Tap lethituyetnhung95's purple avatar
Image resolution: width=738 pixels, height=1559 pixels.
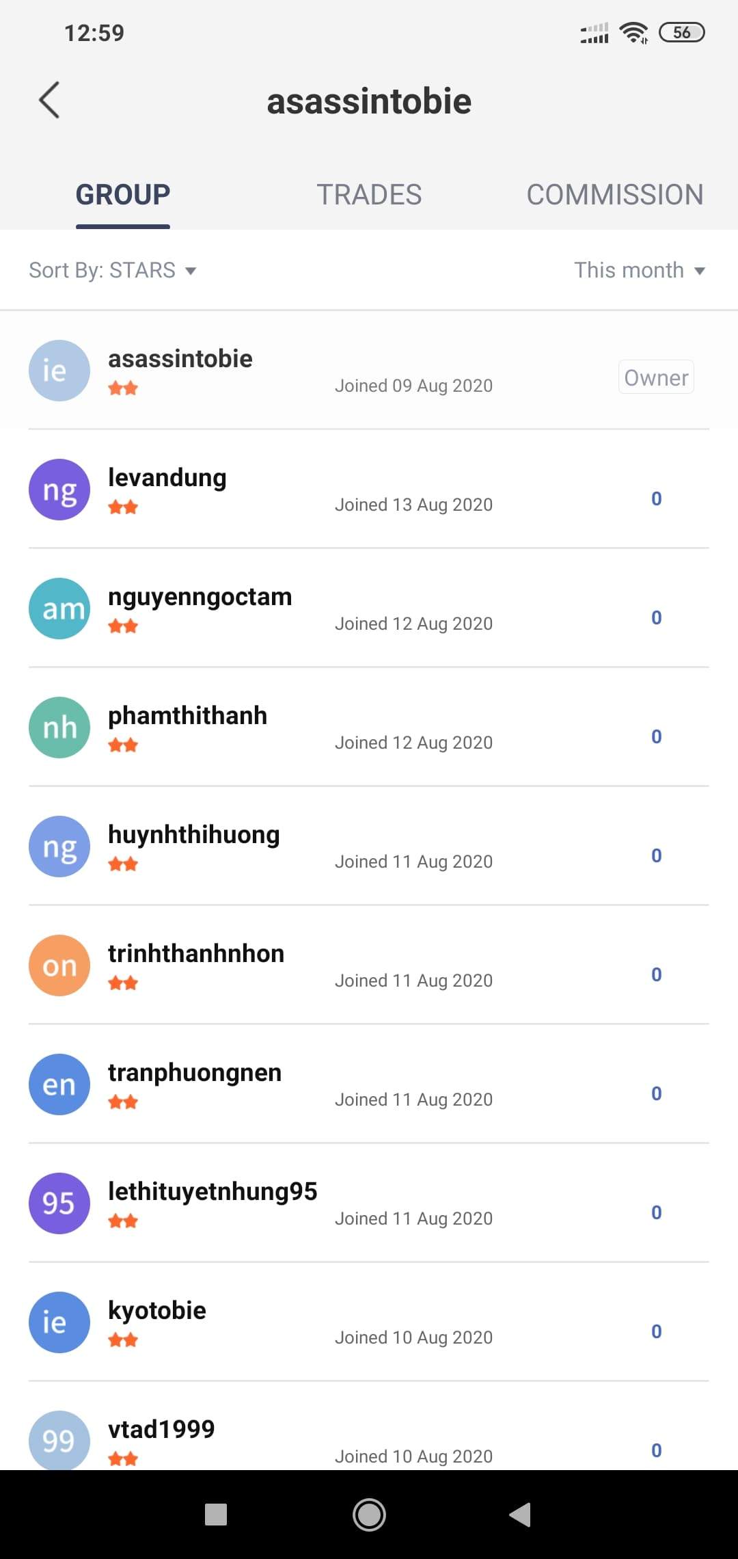59,1203
